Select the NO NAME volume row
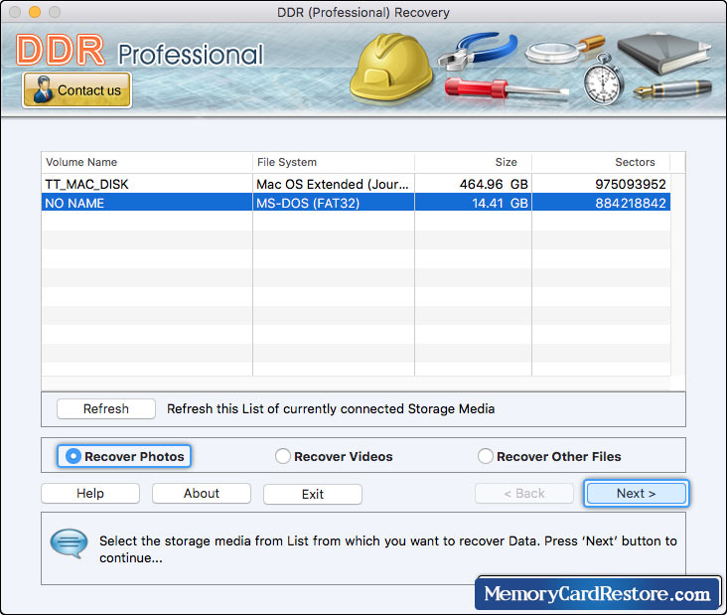Viewport: 727px width, 615px height. click(x=356, y=203)
